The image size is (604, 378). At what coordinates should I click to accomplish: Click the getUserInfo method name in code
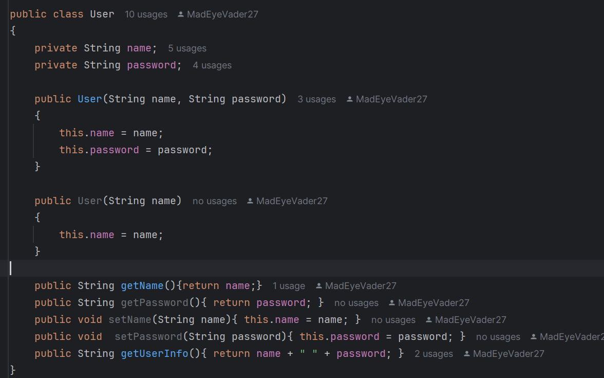(155, 354)
